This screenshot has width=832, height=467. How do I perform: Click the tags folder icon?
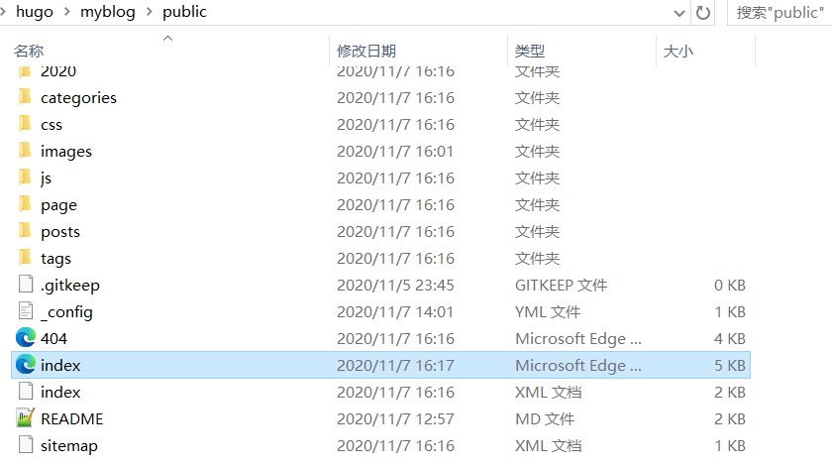pyautogui.click(x=25, y=257)
